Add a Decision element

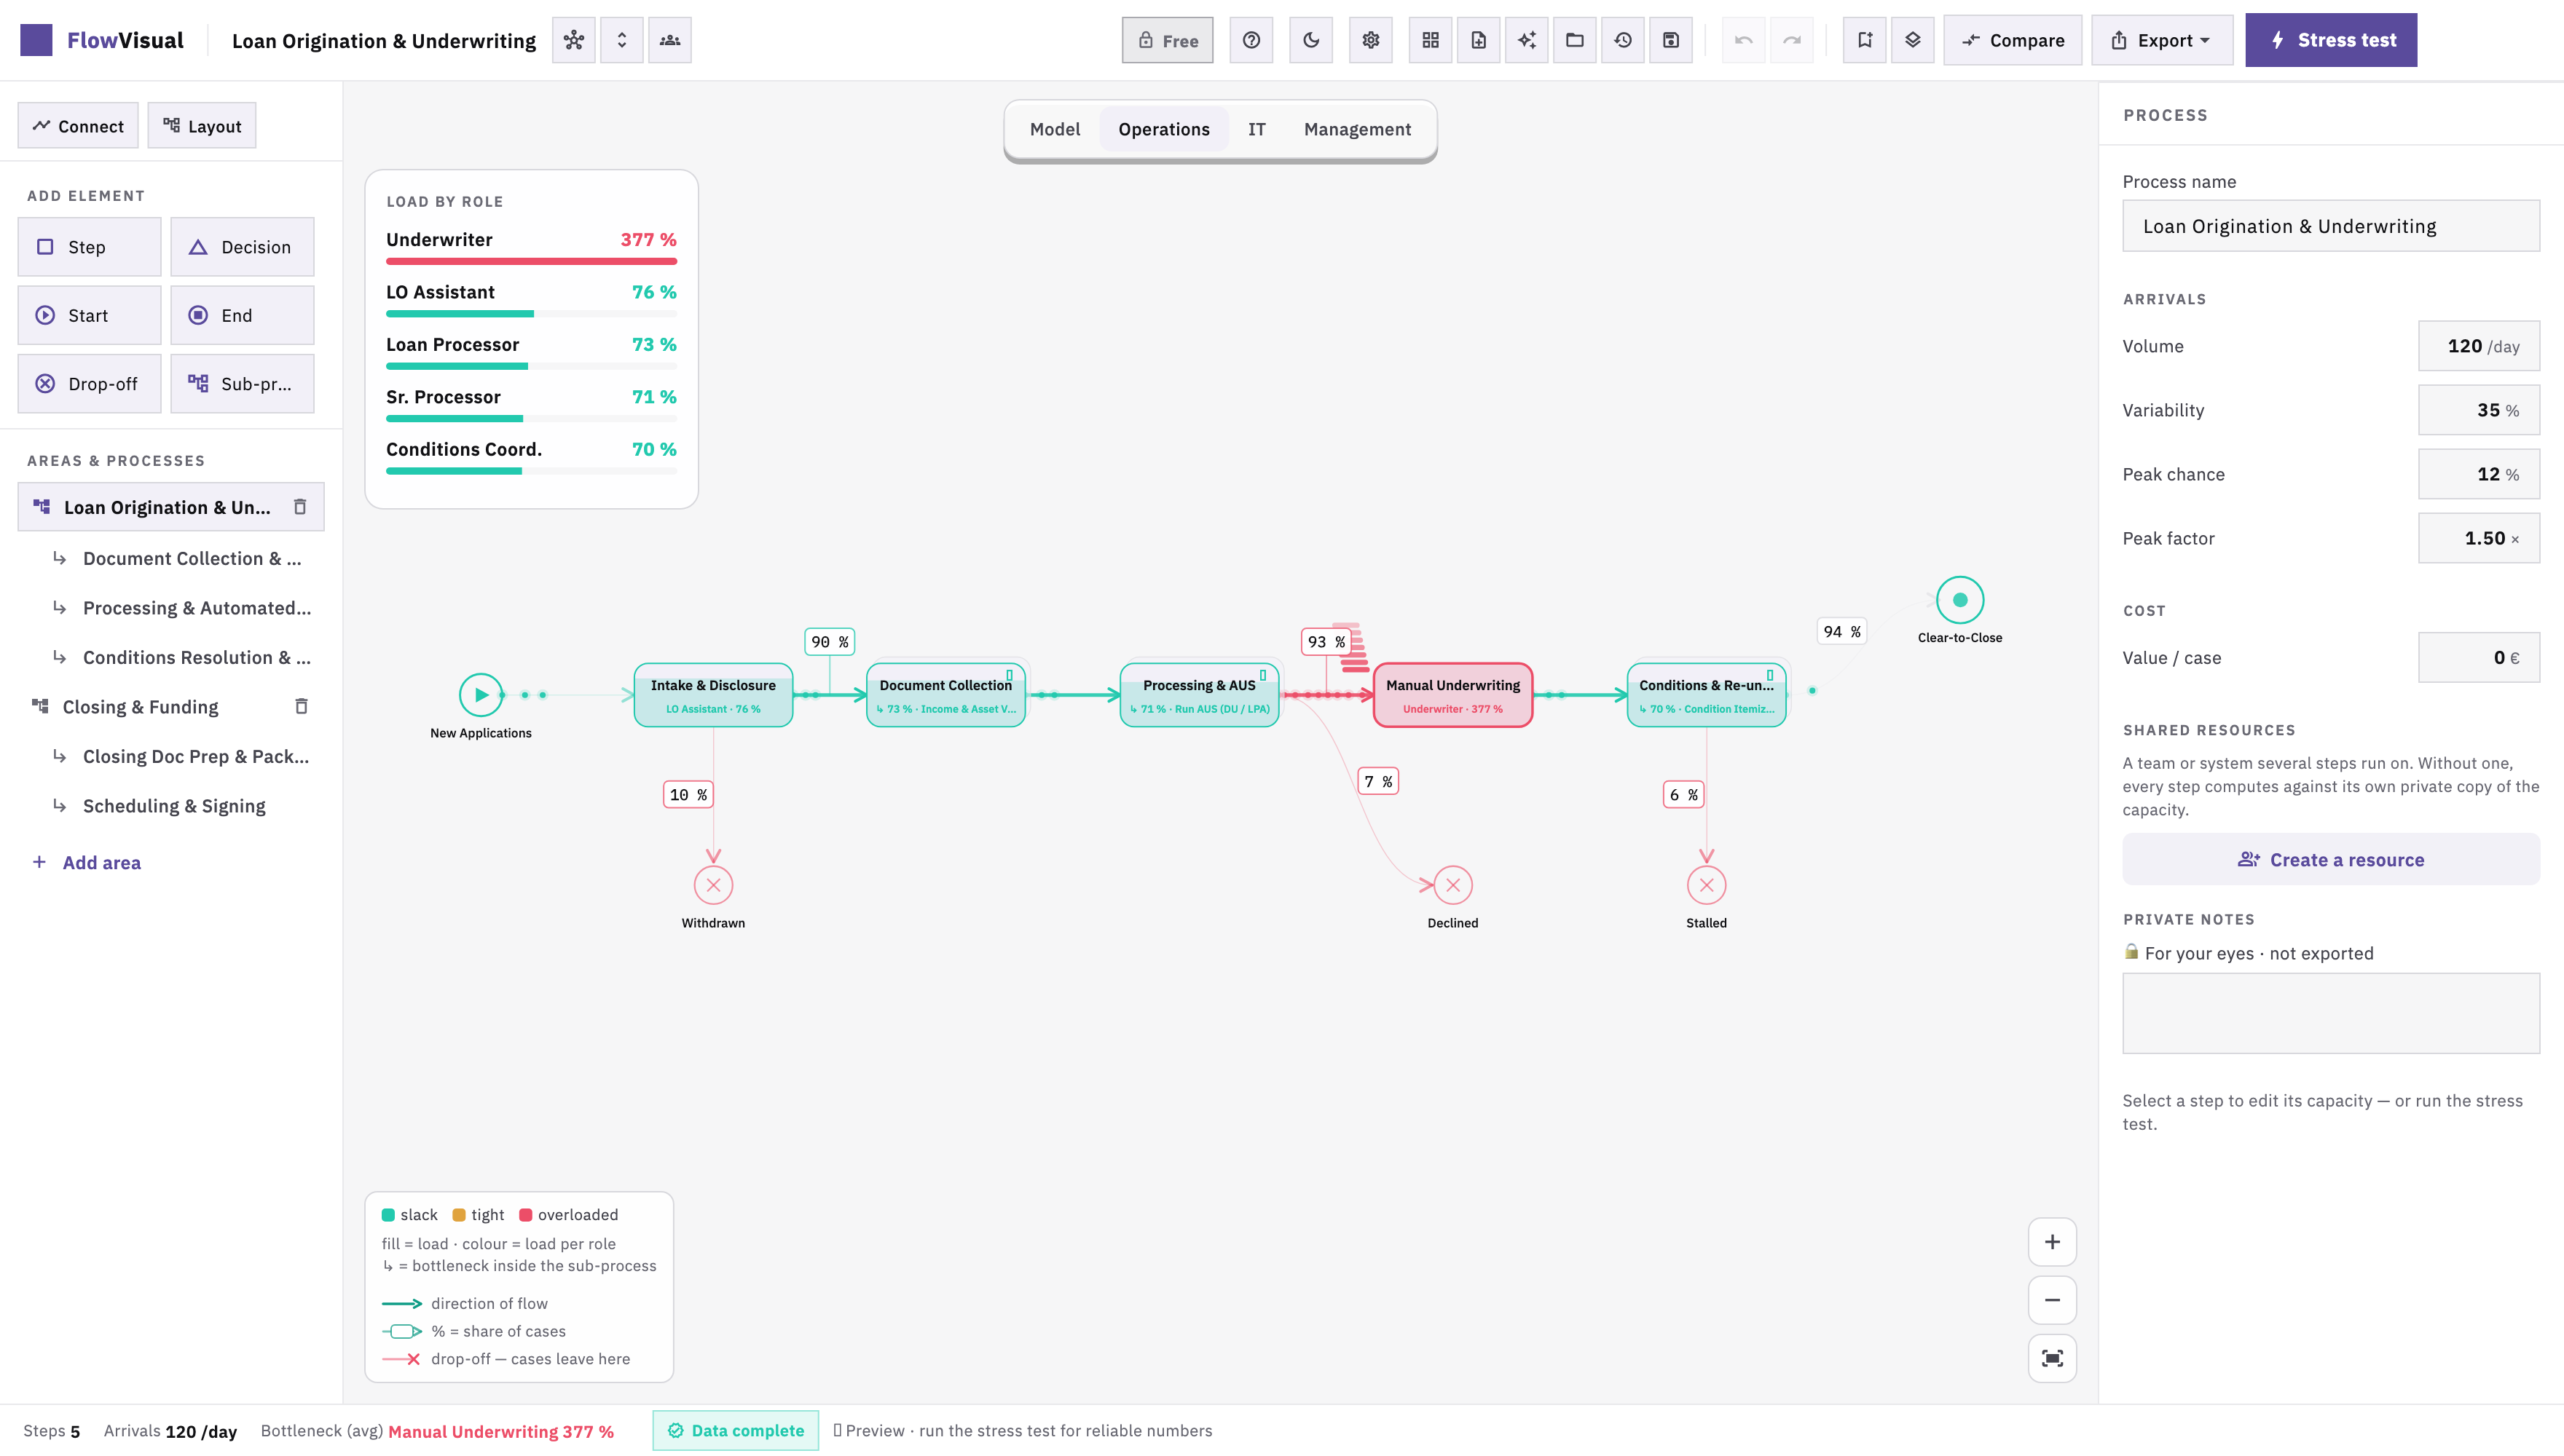[x=242, y=247]
